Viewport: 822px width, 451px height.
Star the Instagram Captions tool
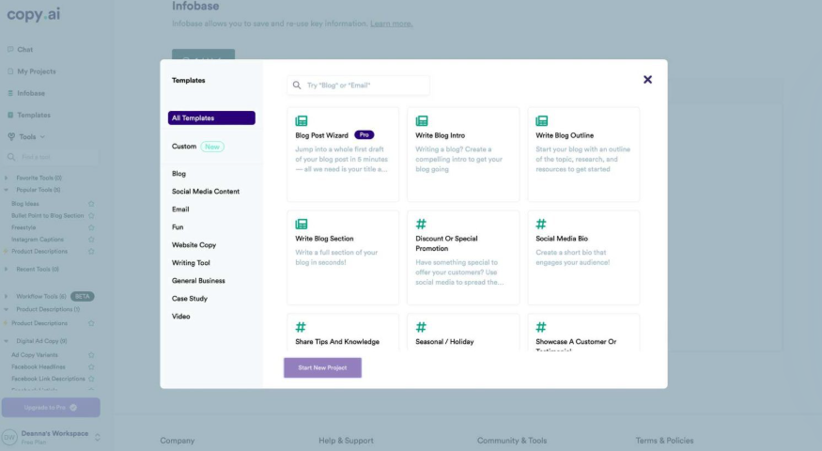click(91, 240)
